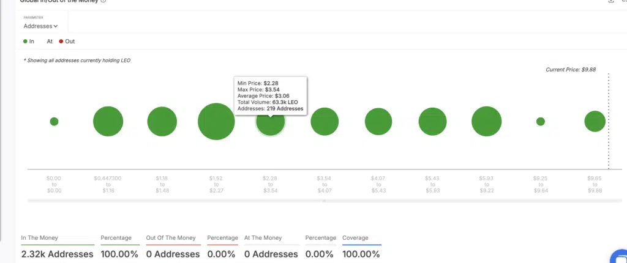The height and width of the screenshot is (263, 627).
Task: Click the 'Average Price: $3.06' tooltip line
Action: click(x=263, y=96)
